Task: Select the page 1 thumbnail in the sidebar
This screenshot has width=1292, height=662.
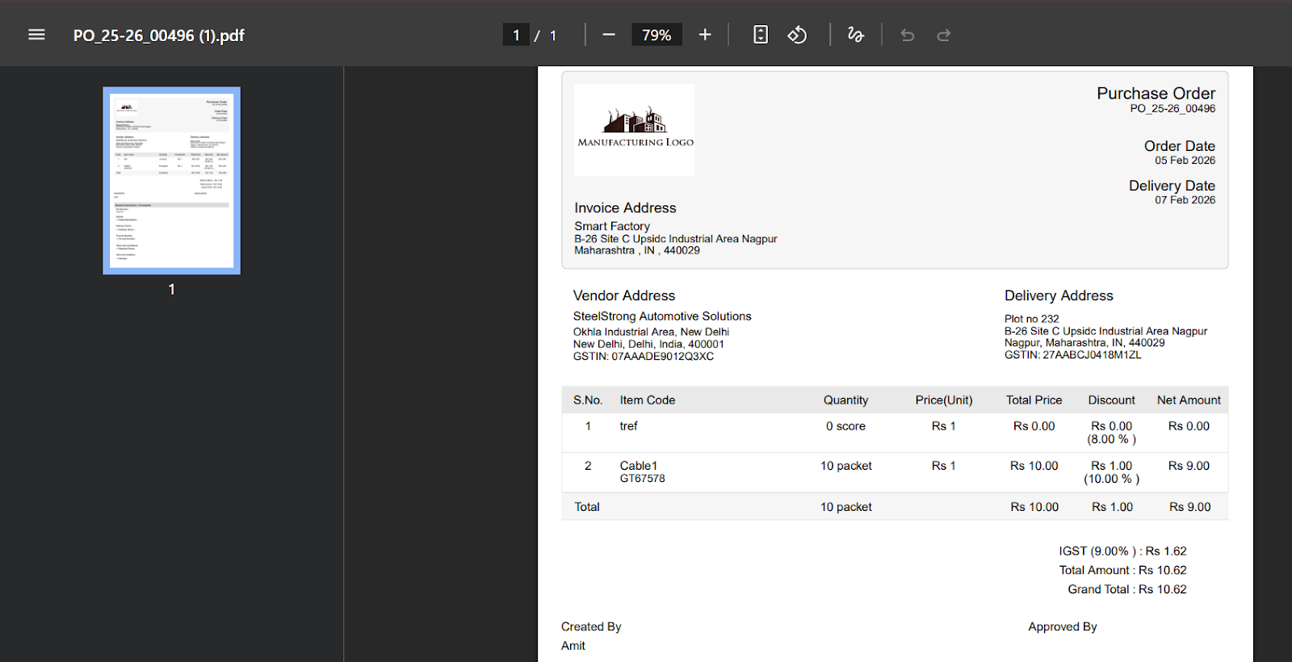Action: [x=171, y=180]
